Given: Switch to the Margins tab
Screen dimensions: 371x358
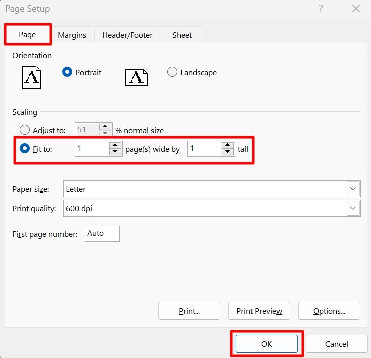Looking at the screenshot, I should 72,35.
